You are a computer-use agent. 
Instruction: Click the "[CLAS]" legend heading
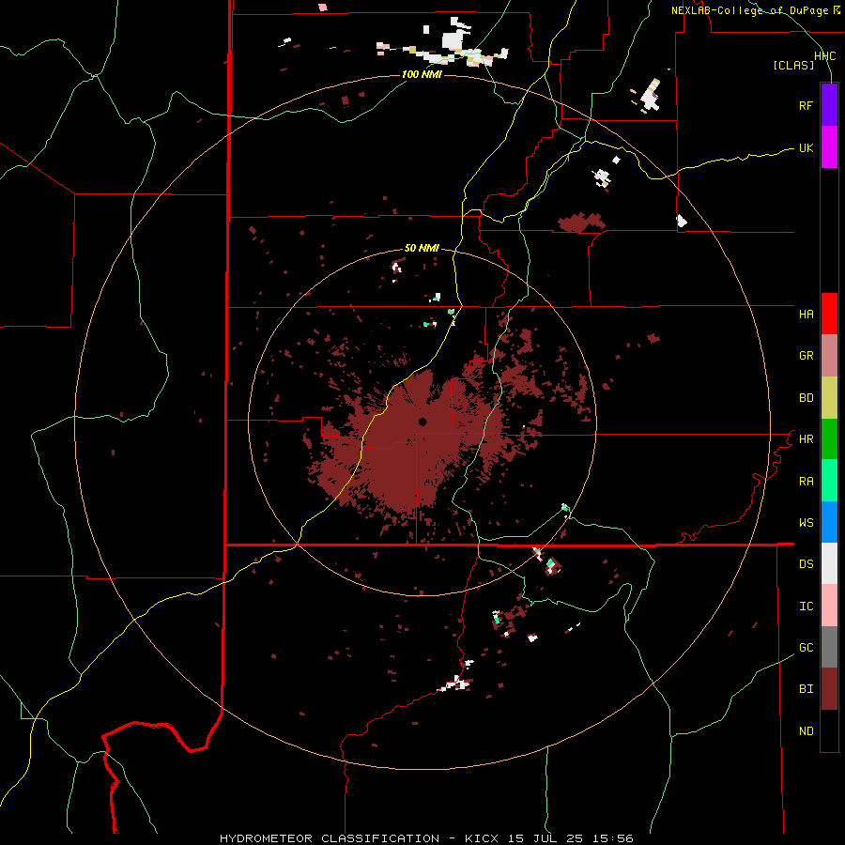793,66
